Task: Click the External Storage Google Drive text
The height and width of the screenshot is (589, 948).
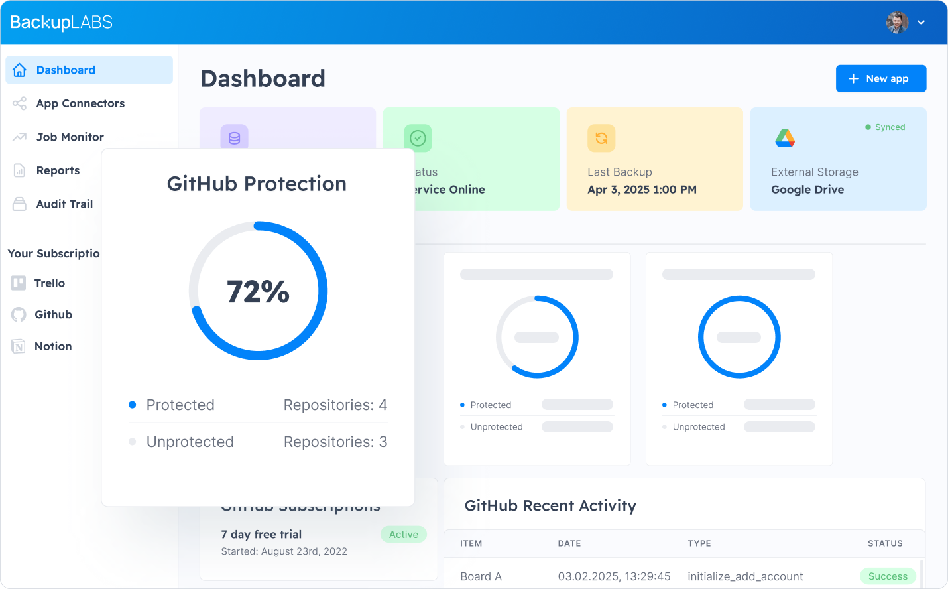Action: pos(807,190)
